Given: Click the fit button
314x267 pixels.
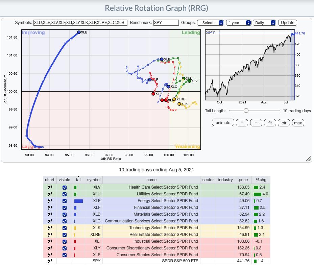Looking at the screenshot, I should (x=270, y=123).
